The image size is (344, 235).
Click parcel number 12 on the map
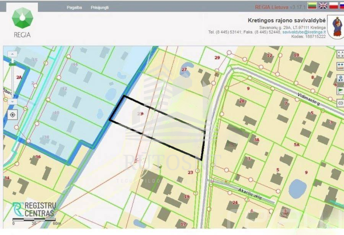click(x=269, y=55)
